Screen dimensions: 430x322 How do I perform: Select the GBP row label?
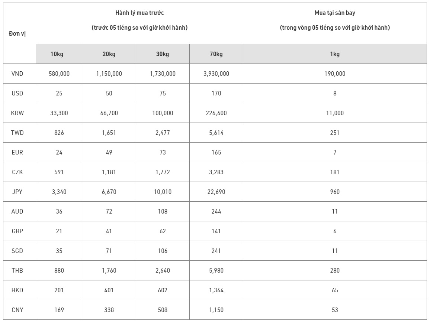17,231
